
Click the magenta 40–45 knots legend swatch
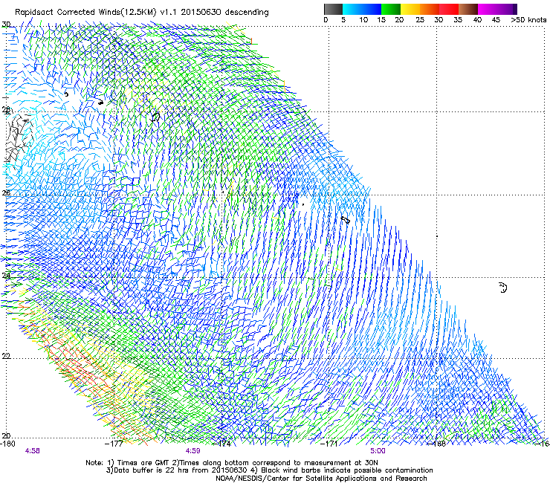[x=488, y=9]
